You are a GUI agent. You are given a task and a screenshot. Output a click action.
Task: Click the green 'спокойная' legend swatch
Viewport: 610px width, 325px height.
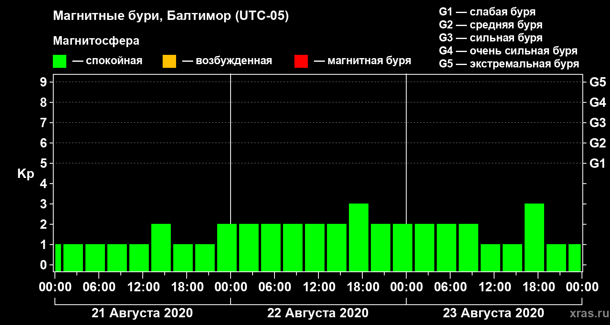coord(60,61)
